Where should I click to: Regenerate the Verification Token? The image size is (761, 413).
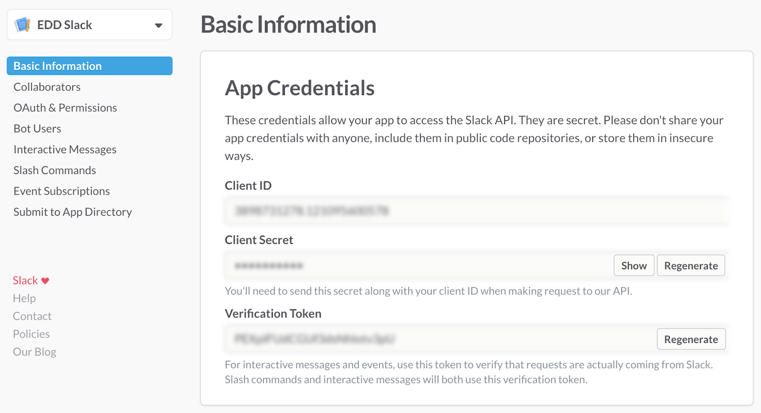(x=691, y=339)
